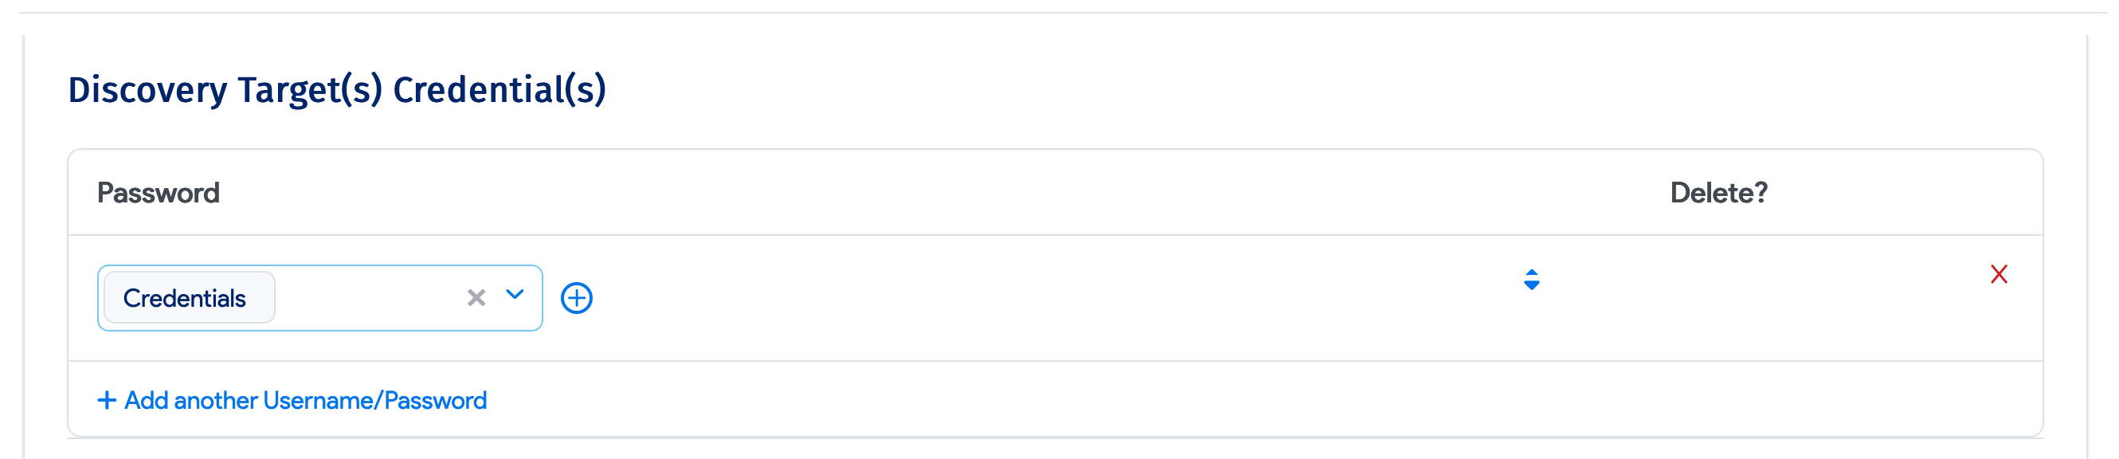
Task: Delete the credential row with red X
Action: click(1999, 274)
